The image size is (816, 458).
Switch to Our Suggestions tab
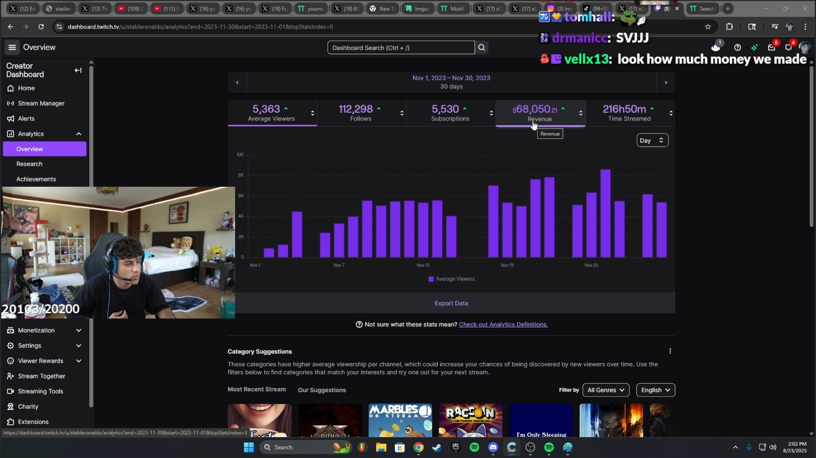pyautogui.click(x=322, y=390)
